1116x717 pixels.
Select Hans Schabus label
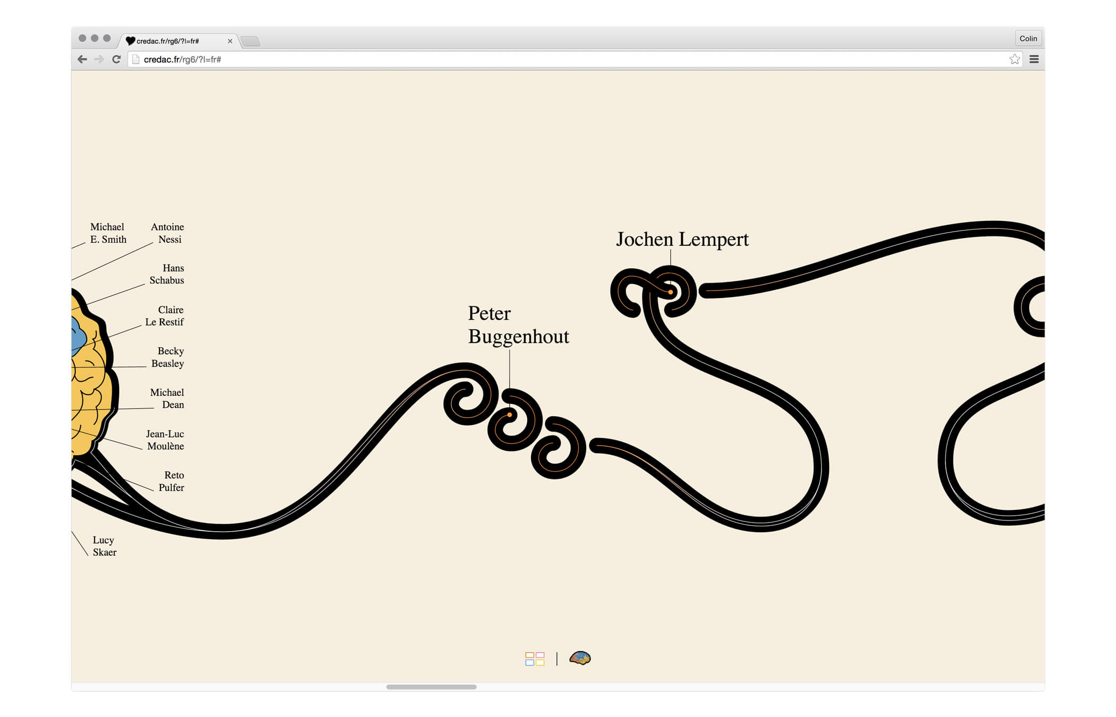pyautogui.click(x=167, y=274)
